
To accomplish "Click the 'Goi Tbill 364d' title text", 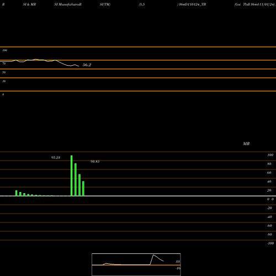I will coord(255,4).
